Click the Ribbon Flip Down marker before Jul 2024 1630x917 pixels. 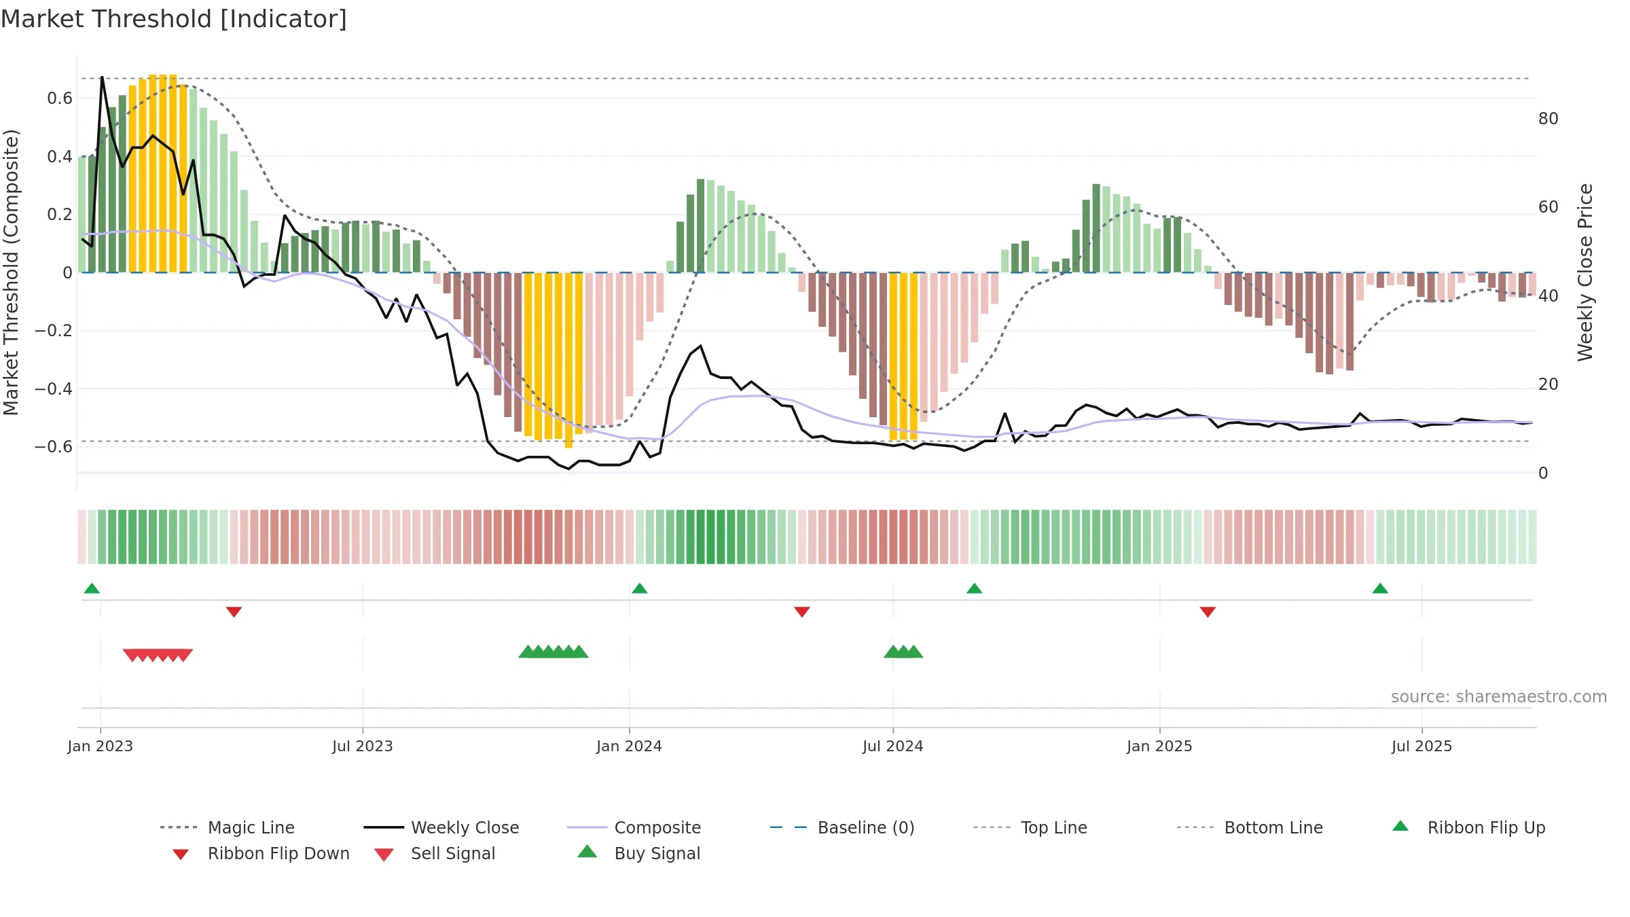[x=801, y=612]
